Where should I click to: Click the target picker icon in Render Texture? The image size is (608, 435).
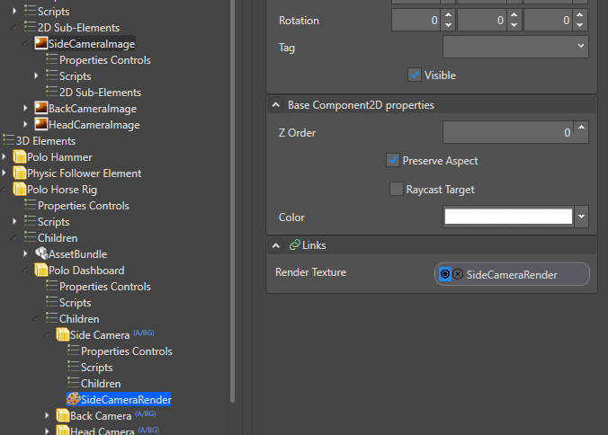pos(444,274)
